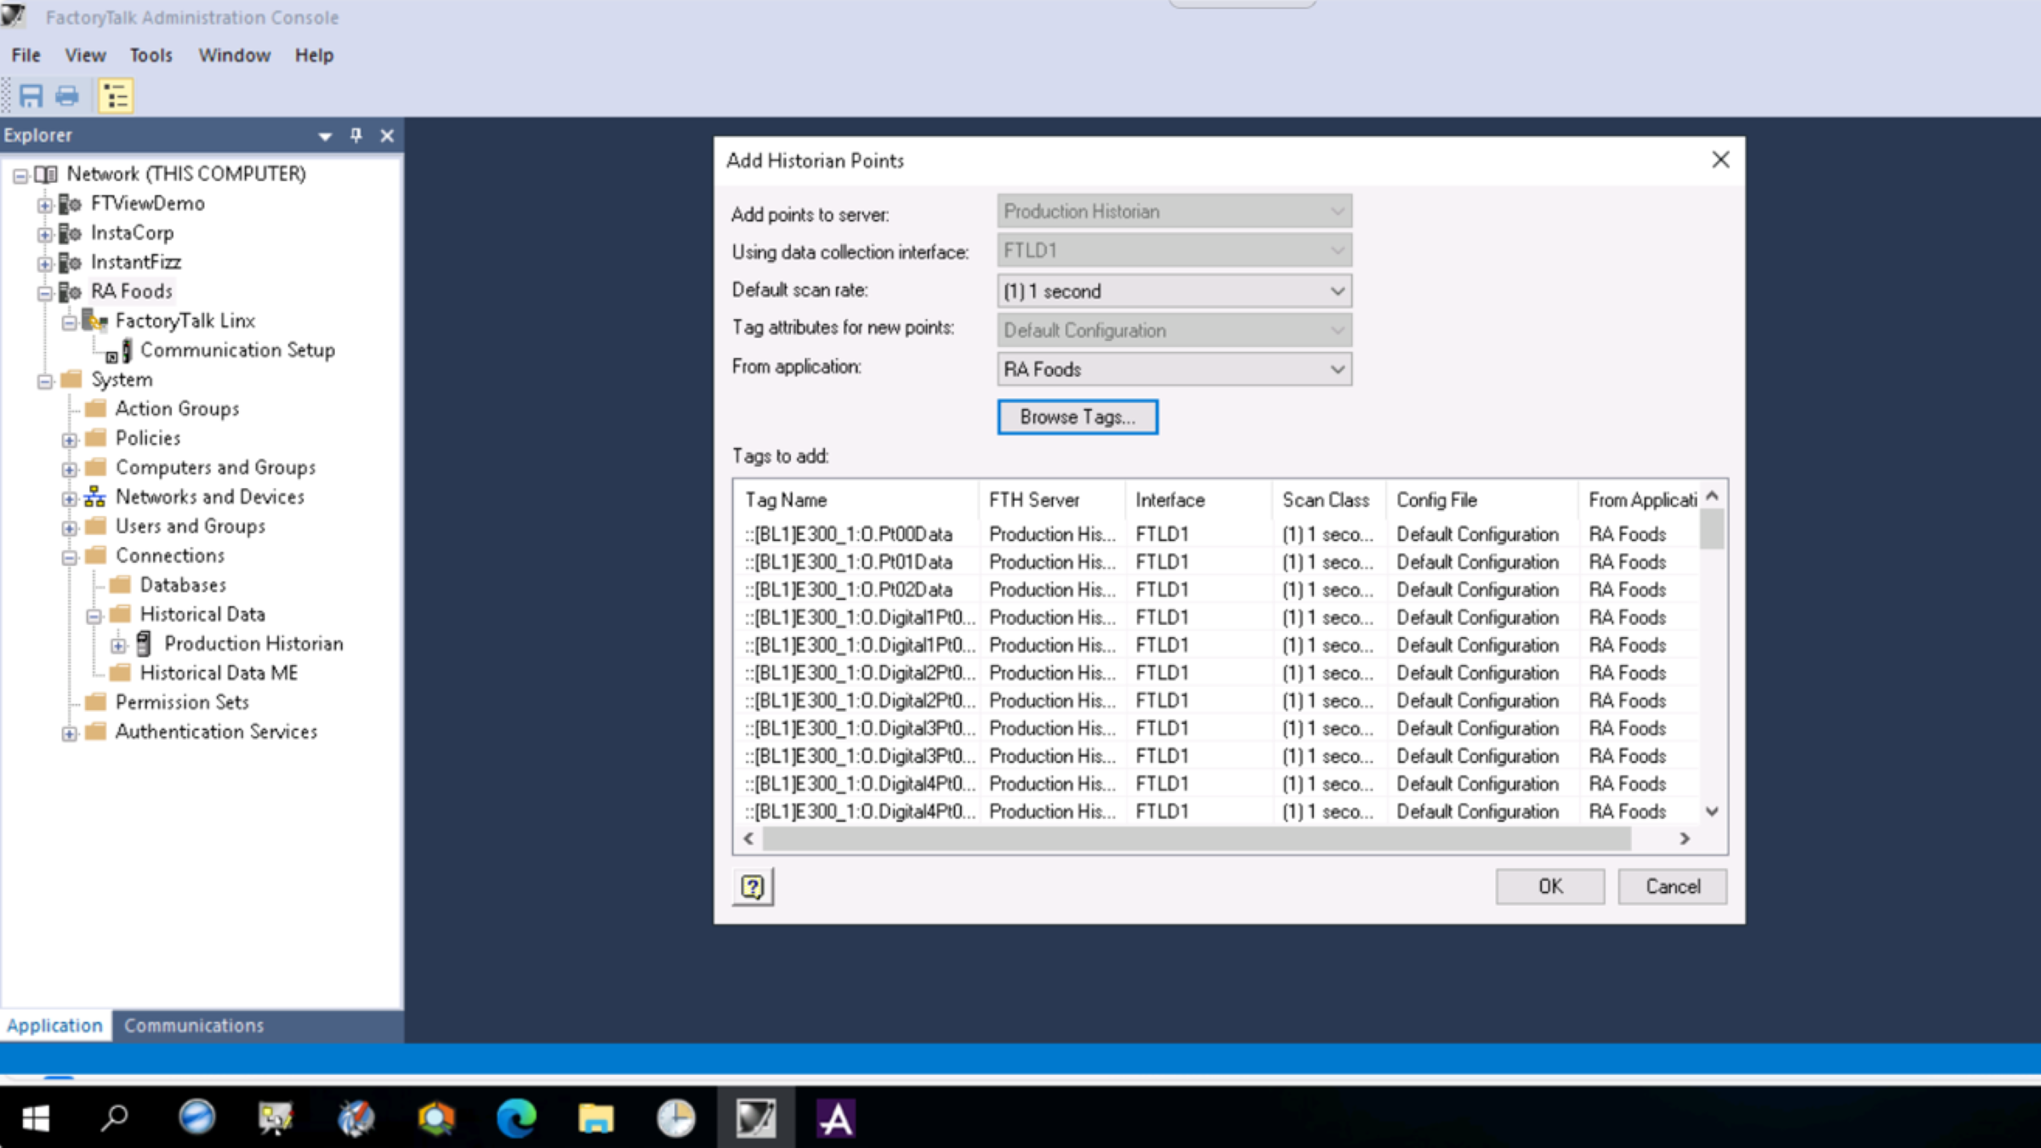
Task: Expand the InstaCorp tree node
Action: pos(45,234)
